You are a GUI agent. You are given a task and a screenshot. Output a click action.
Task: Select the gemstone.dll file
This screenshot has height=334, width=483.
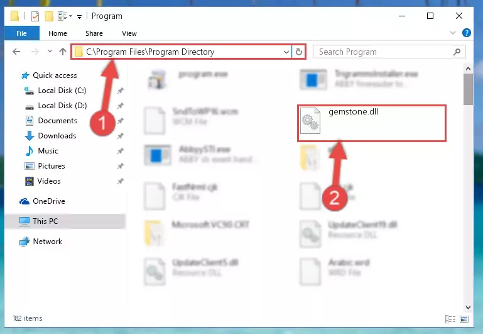(371, 123)
